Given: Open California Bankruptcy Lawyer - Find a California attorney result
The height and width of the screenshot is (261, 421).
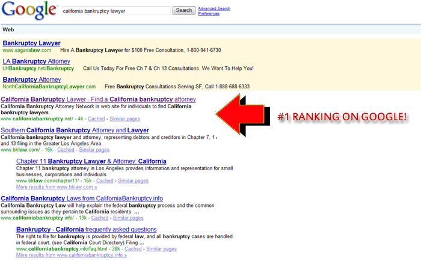Looking at the screenshot, I should click(98, 99).
